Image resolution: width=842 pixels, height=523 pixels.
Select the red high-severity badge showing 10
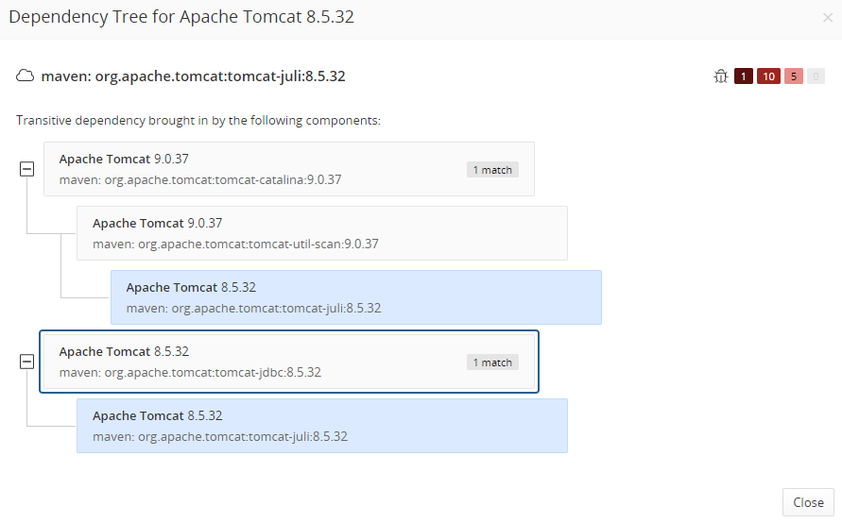click(768, 76)
